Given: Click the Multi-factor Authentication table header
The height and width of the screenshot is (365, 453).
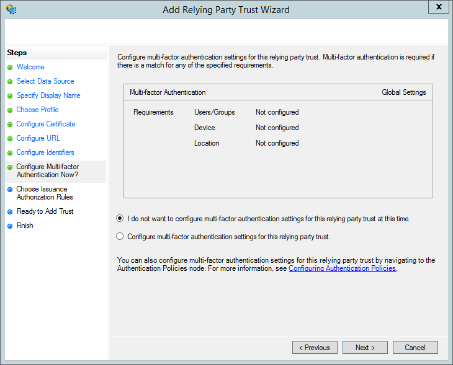Looking at the screenshot, I should pos(168,92).
